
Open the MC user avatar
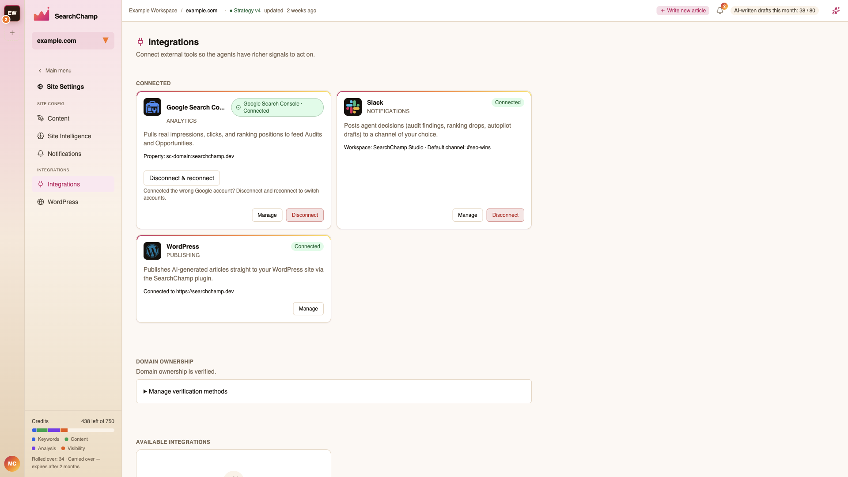[12, 464]
